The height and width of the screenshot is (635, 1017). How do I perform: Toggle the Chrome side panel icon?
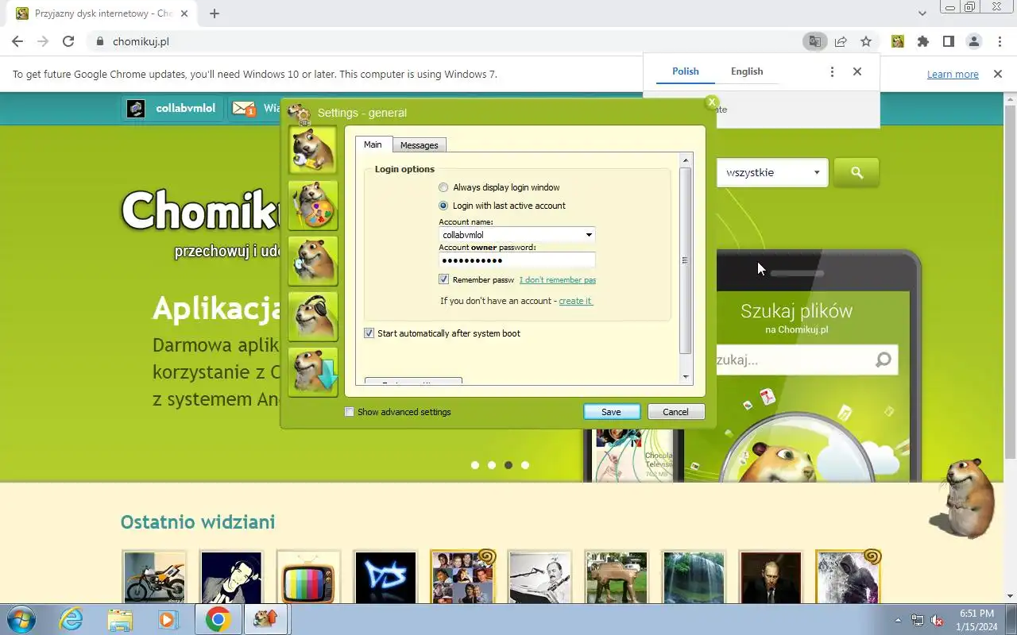coord(948,41)
